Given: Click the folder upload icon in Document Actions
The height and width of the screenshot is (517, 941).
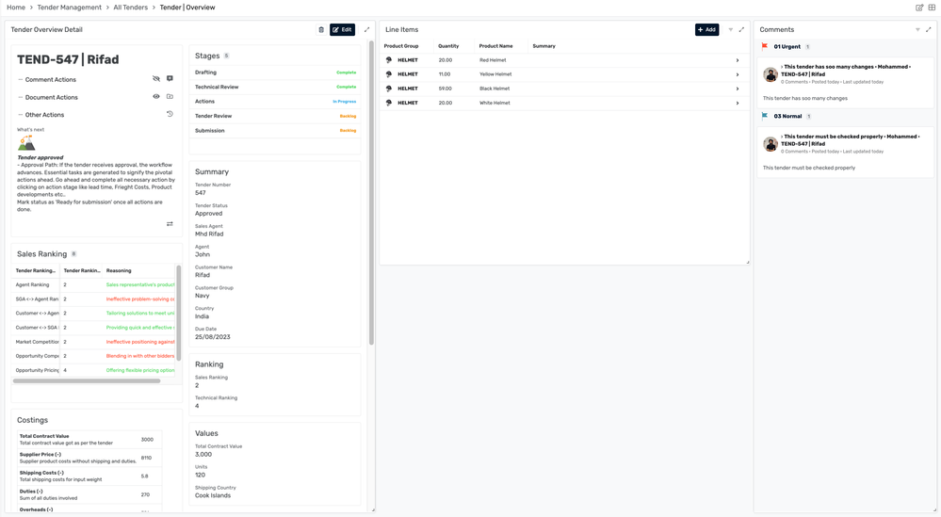Looking at the screenshot, I should [170, 97].
